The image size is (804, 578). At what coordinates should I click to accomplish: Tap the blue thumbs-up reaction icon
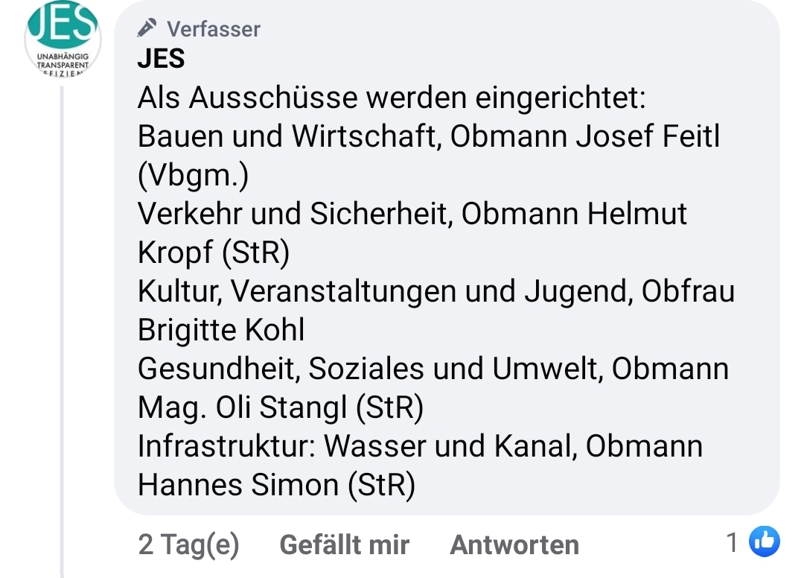coord(764,541)
